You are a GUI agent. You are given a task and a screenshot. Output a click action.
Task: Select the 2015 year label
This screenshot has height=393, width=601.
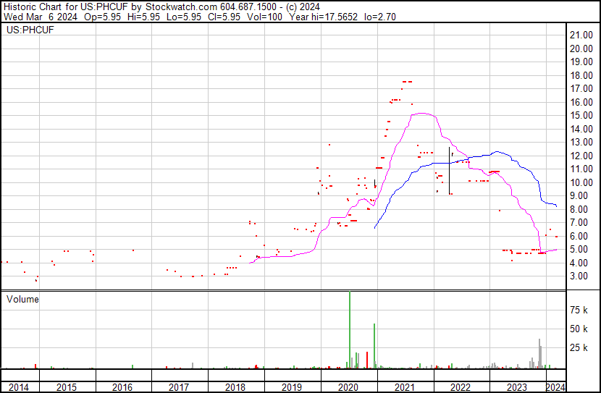point(67,387)
